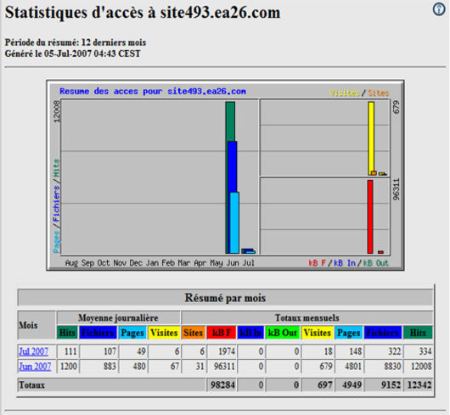
Task: Click the page title 'Statistiques d'accès à site493.ea26.com'
Action: click(x=143, y=13)
